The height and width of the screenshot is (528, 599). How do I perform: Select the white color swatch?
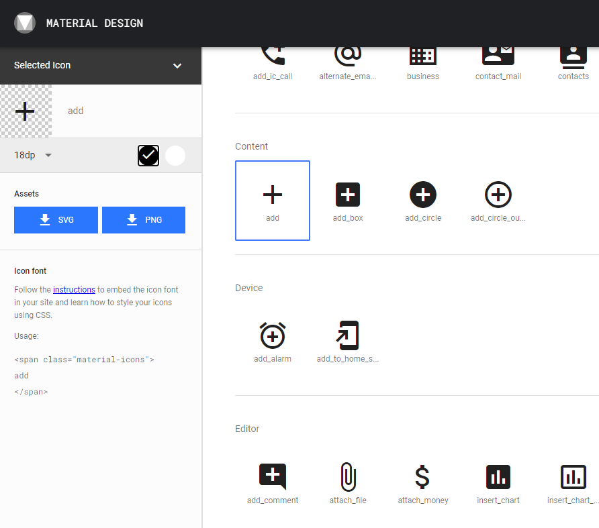pos(175,156)
